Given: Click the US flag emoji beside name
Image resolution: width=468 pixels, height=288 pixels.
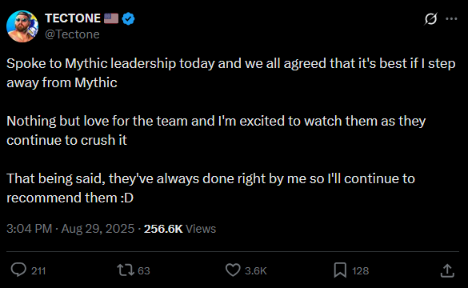Looking at the screenshot, I should 111,18.
